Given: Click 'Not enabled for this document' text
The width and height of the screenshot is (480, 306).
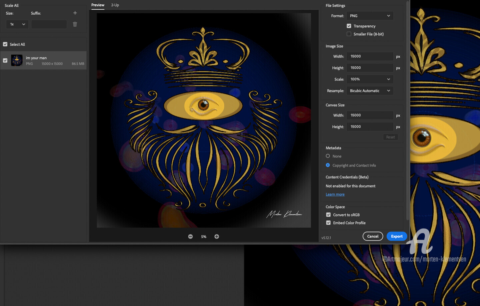Looking at the screenshot, I should click(350, 186).
